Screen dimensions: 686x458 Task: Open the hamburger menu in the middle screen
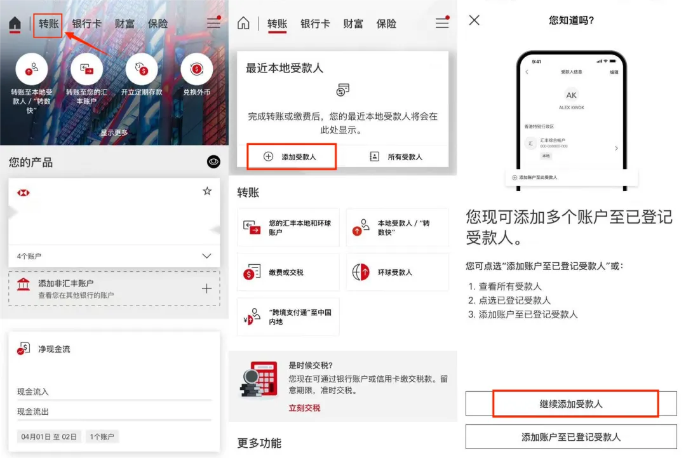click(442, 23)
